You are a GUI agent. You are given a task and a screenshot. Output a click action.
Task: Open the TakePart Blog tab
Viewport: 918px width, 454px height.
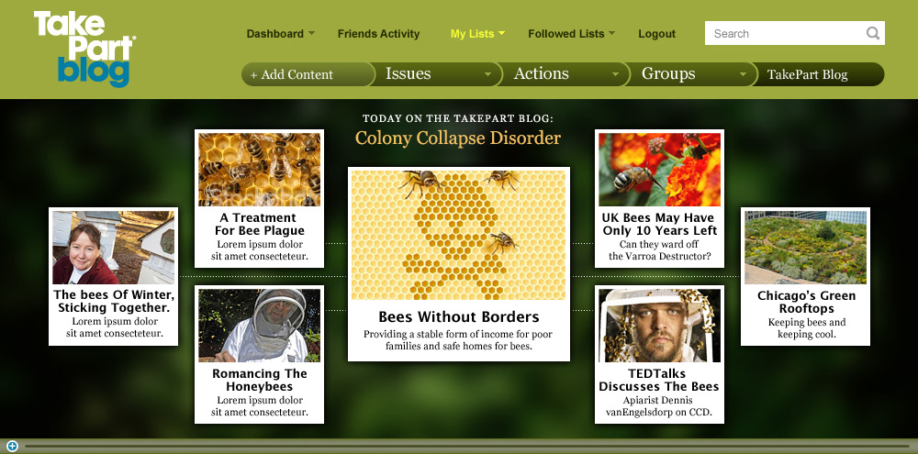(818, 74)
